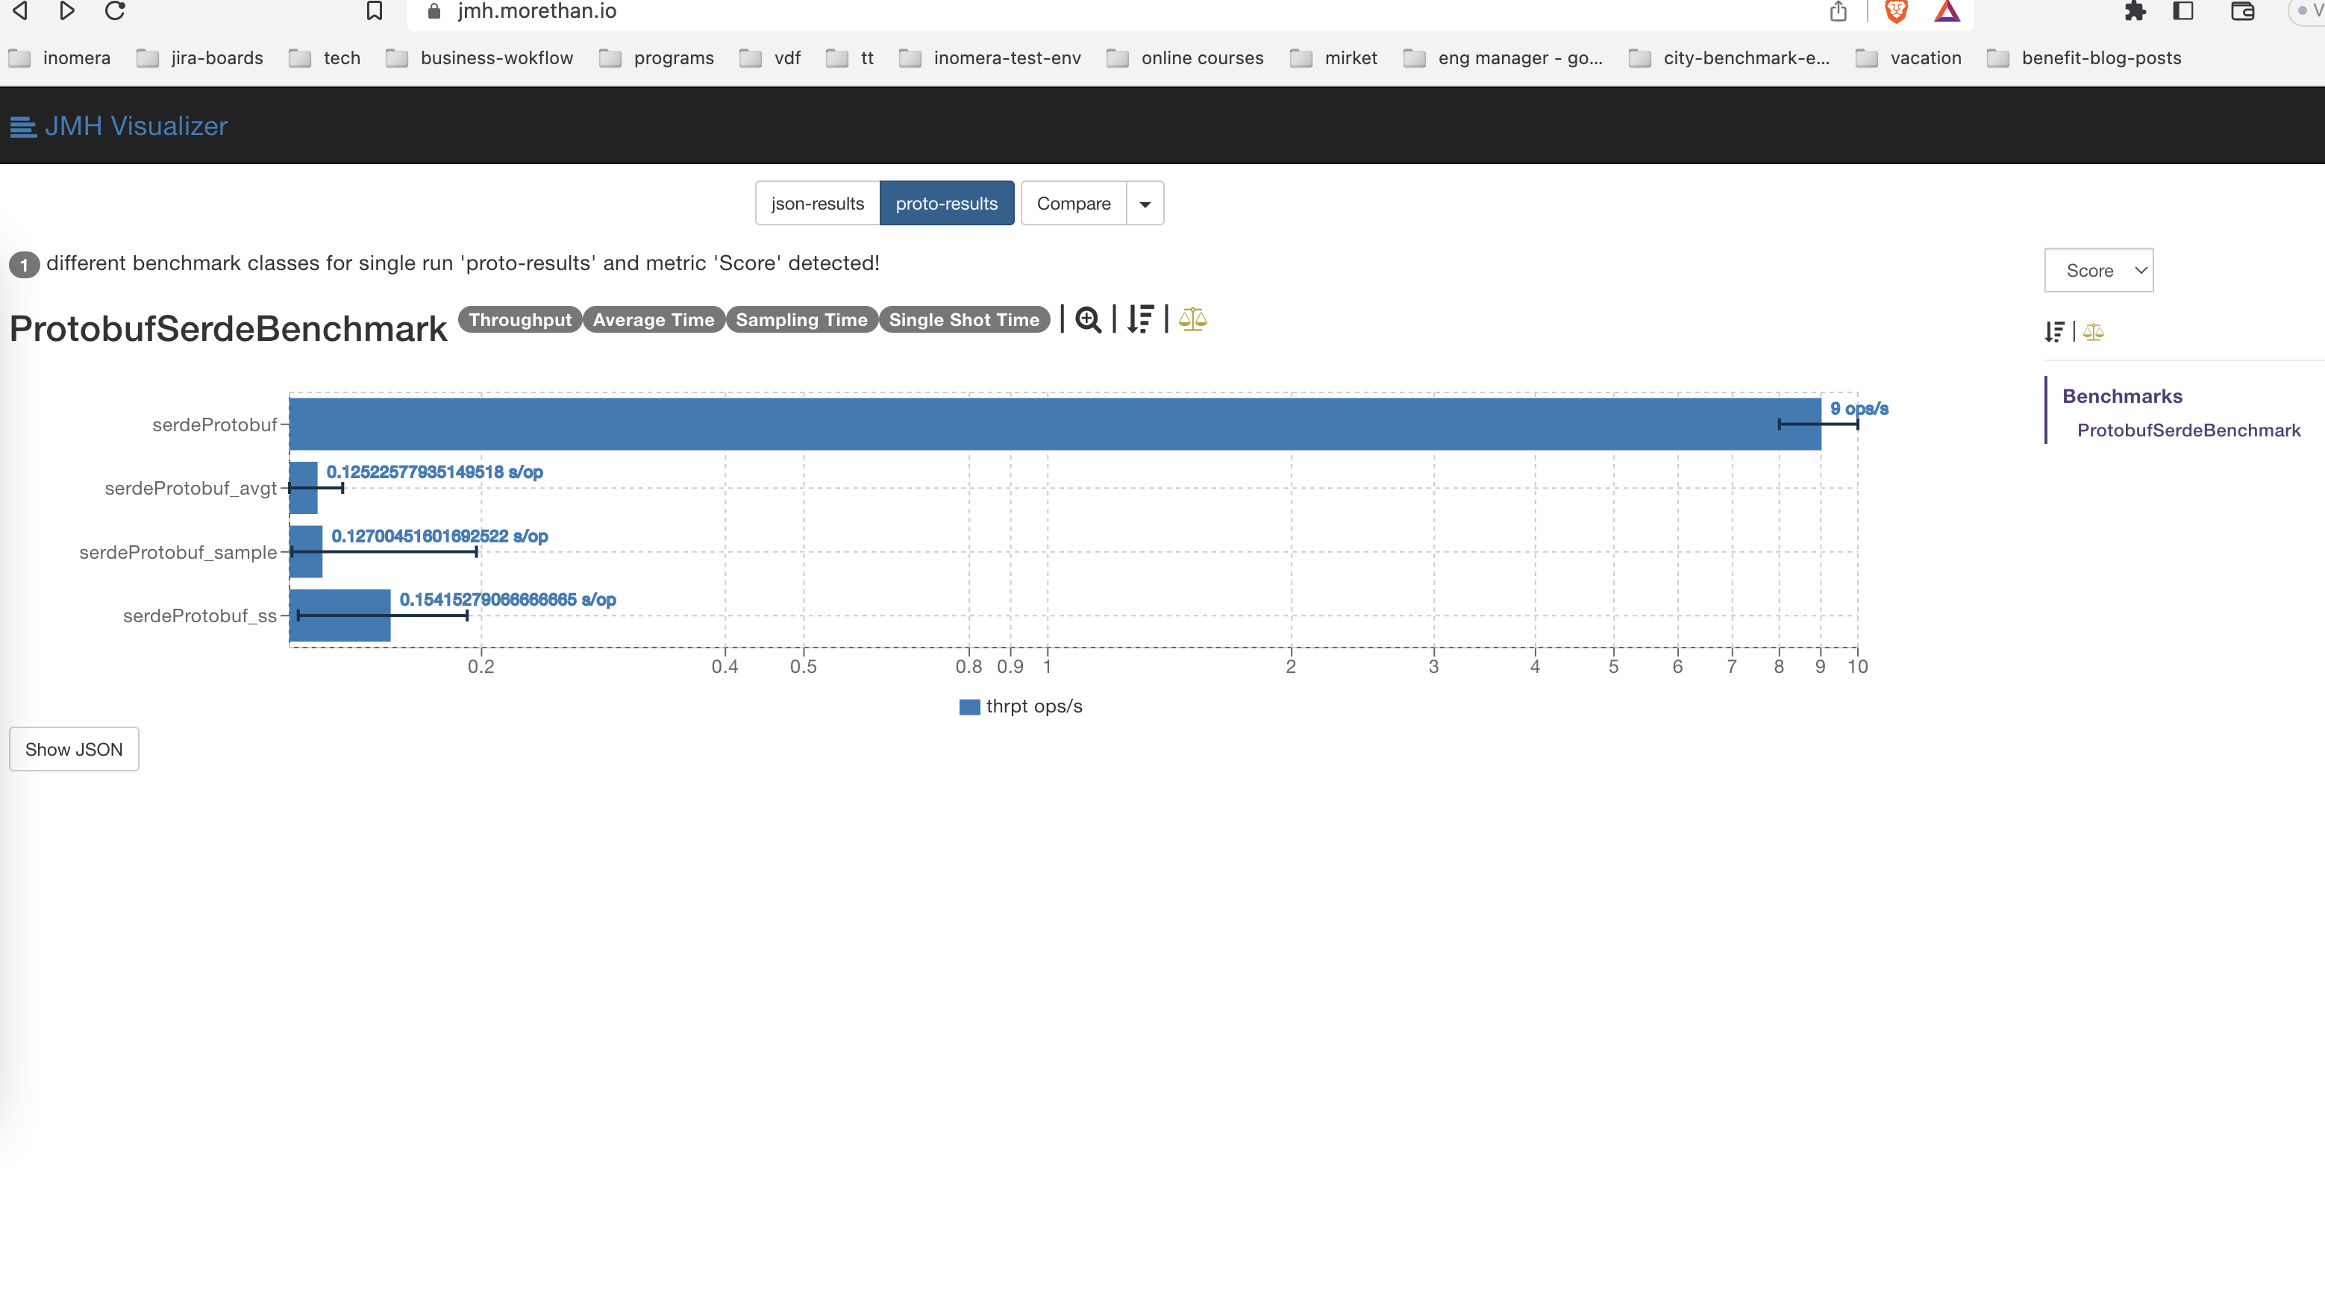Switch to the json-results tab
Viewport: 2325px width, 1313px height.
(x=817, y=204)
